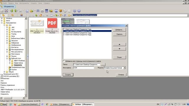This screenshot has width=189, height=106.
Task: Open the Инструменты menu
Action: pyautogui.click(x=24, y=3)
